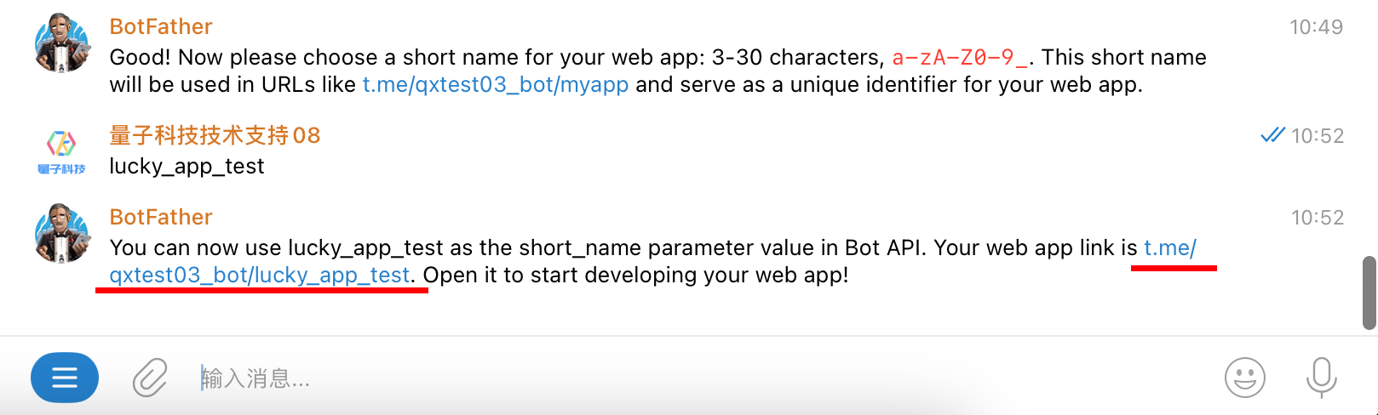
Task: Click the 10:52 timestamp beside the read checkmarks
Action: tap(1317, 135)
